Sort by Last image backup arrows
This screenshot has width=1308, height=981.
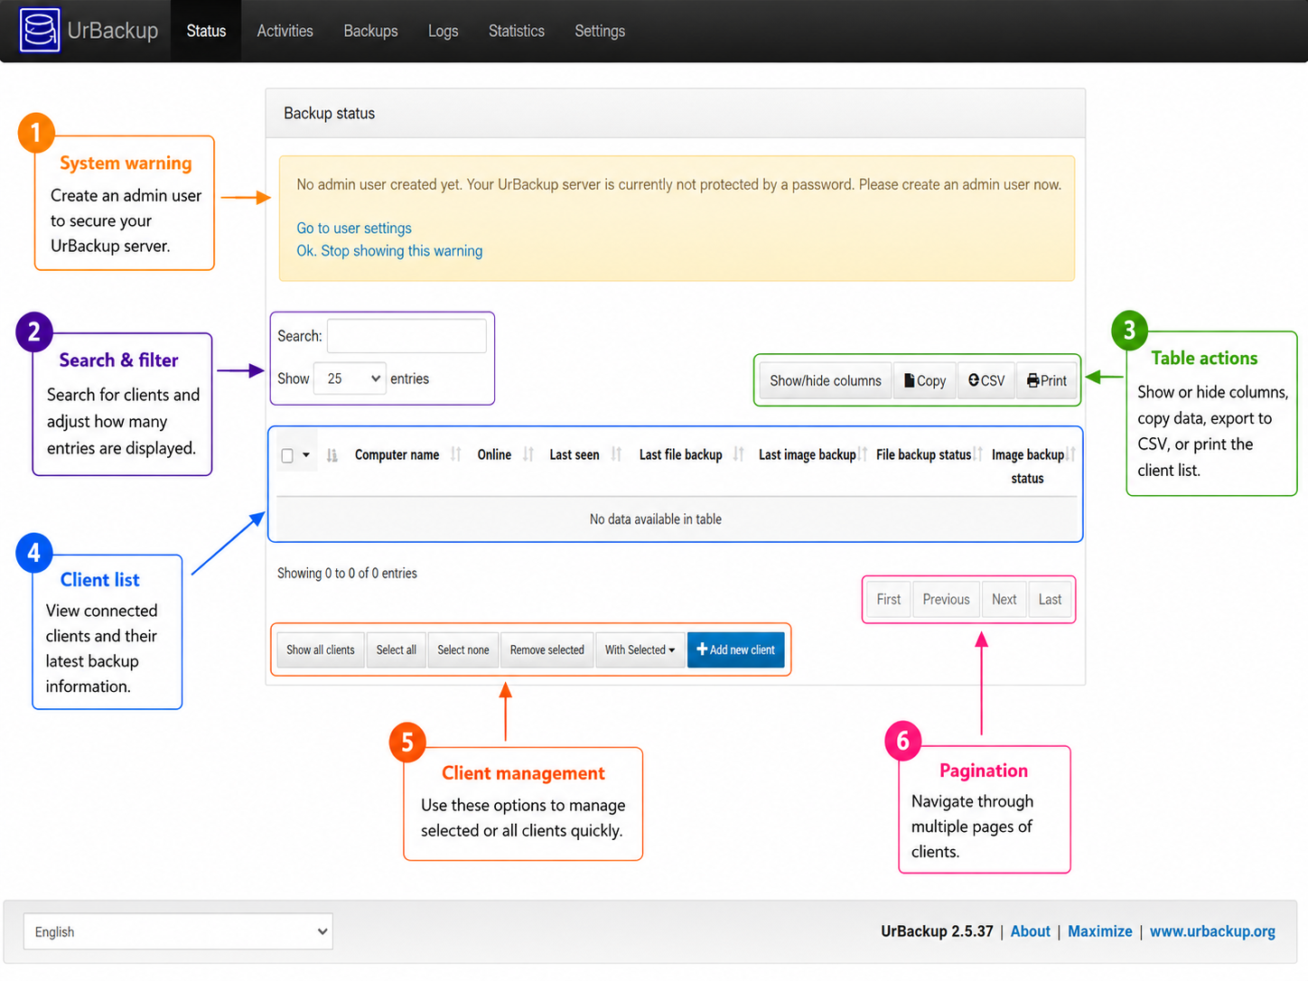[x=864, y=454]
